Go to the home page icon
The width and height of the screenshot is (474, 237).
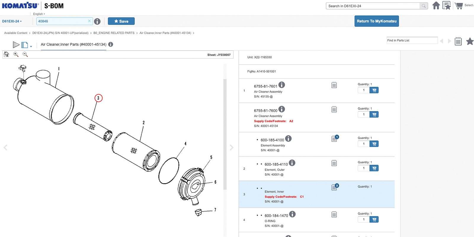(436, 6)
